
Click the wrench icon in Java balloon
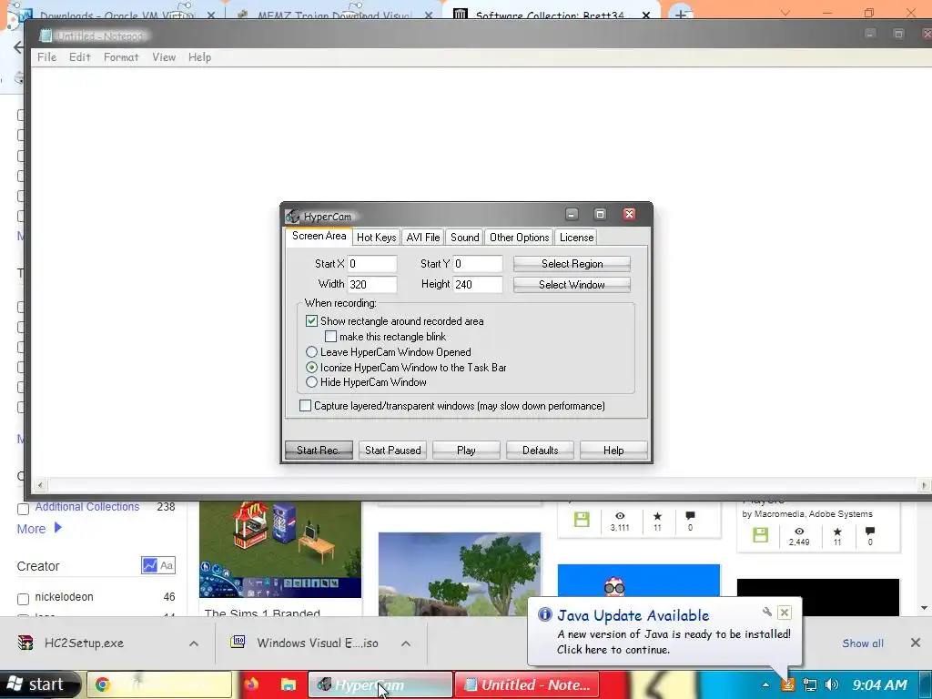click(x=766, y=612)
